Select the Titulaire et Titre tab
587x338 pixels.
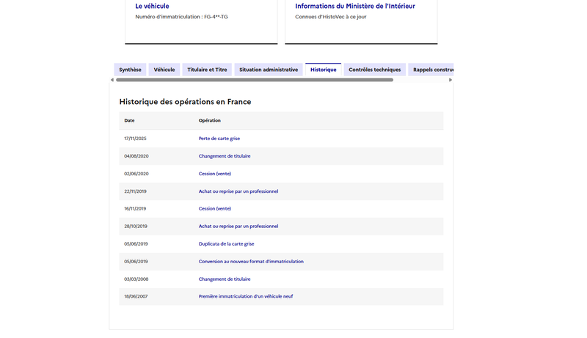(207, 70)
